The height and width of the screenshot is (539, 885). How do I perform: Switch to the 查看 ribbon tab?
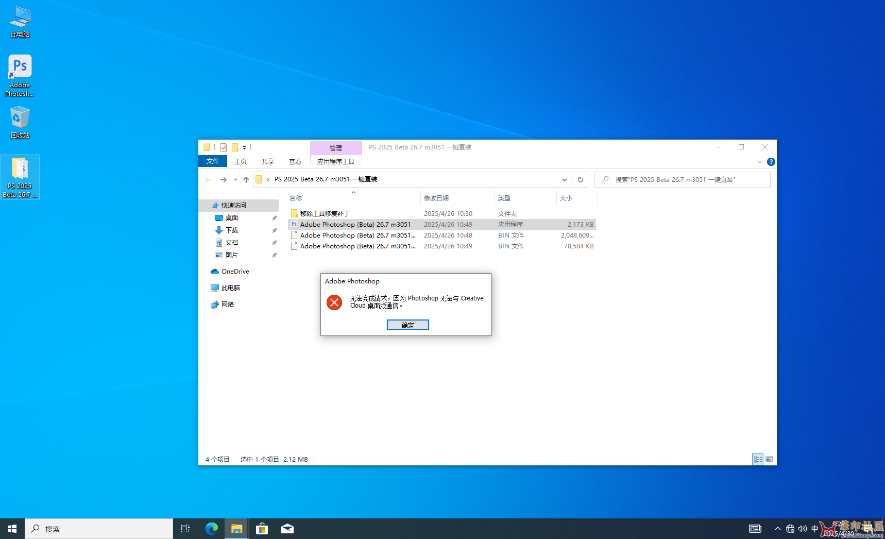pos(295,161)
